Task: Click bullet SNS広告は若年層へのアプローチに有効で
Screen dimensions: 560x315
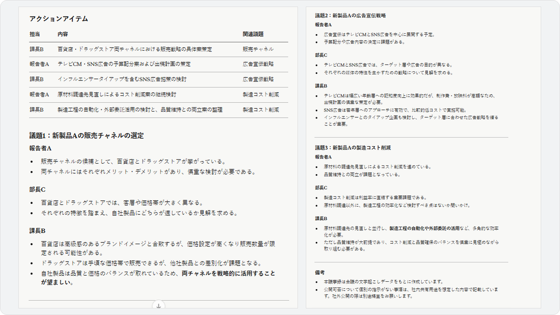Action: click(395, 110)
